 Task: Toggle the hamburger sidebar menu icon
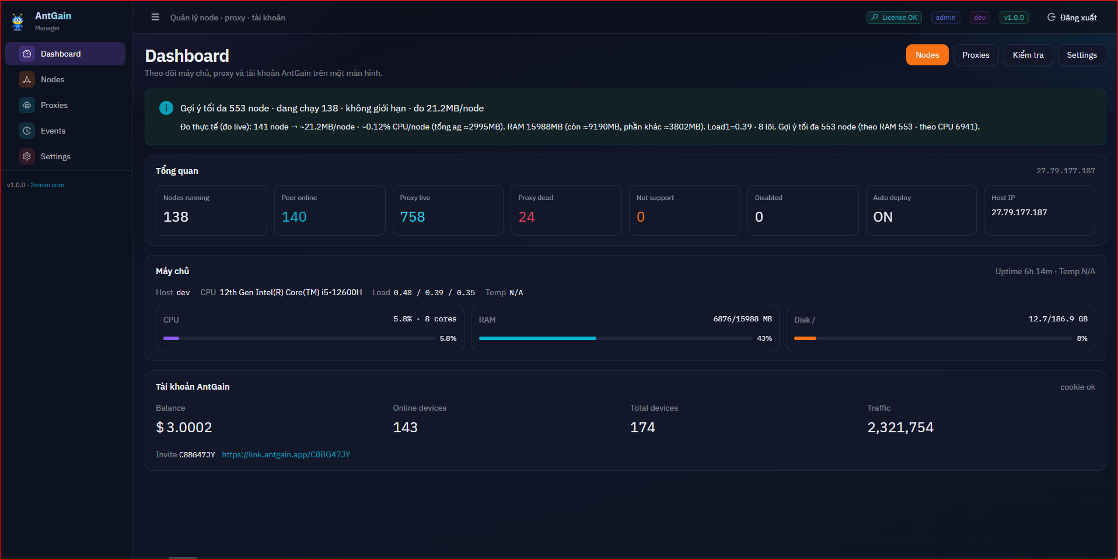click(x=155, y=17)
